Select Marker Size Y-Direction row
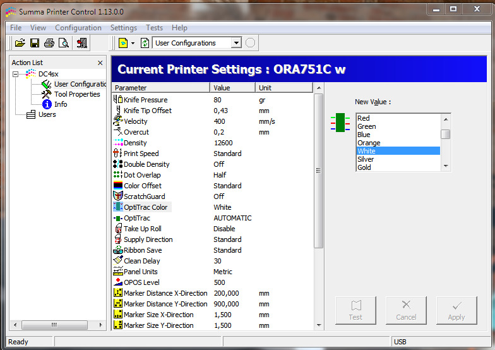The height and width of the screenshot is (350, 495). pos(212,325)
